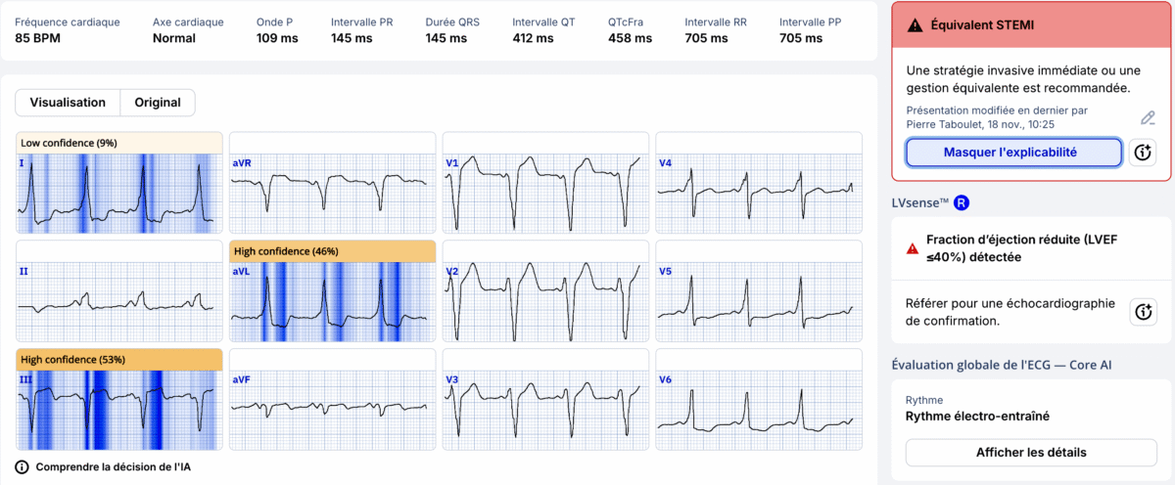Viewport: 1175px width, 485px height.
Task: Click red warning icon beside Fraction d'éjection réduite
Action: point(913,249)
